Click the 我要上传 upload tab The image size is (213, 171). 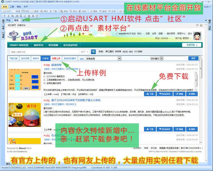click(x=56, y=58)
